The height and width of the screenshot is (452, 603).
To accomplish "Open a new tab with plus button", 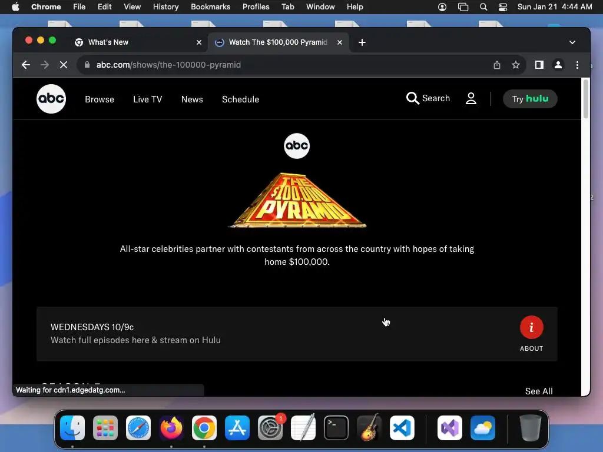I will (362, 42).
